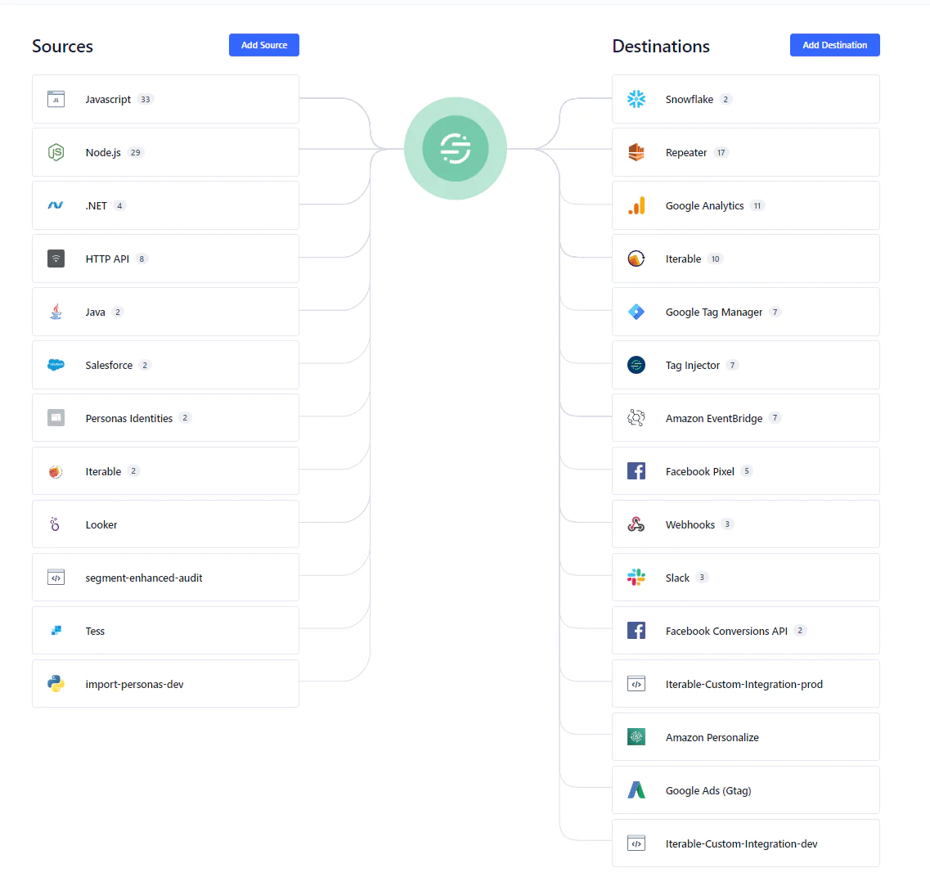Select the Looker source name
The image size is (930, 886).
pyautogui.click(x=101, y=525)
